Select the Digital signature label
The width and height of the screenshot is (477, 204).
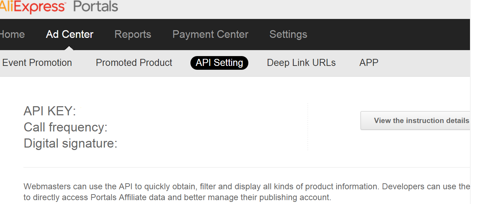pos(70,143)
